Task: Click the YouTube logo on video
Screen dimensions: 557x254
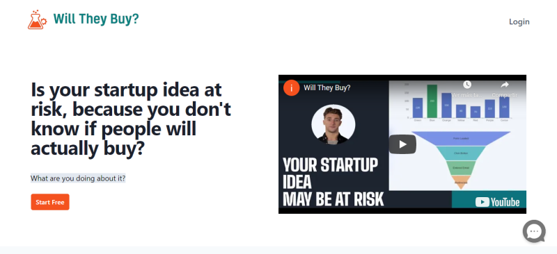Action: (497, 202)
